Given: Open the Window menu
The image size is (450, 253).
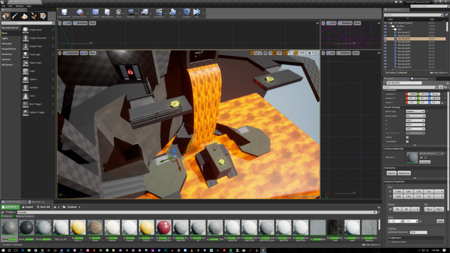Looking at the screenshot, I should point(19,6).
